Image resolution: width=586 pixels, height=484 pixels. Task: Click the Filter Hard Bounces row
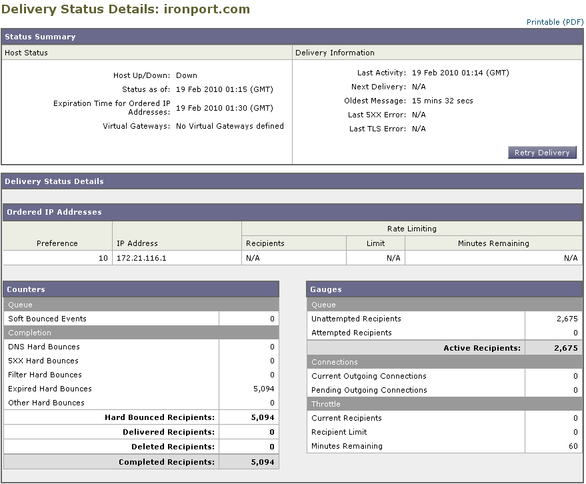(x=141, y=375)
